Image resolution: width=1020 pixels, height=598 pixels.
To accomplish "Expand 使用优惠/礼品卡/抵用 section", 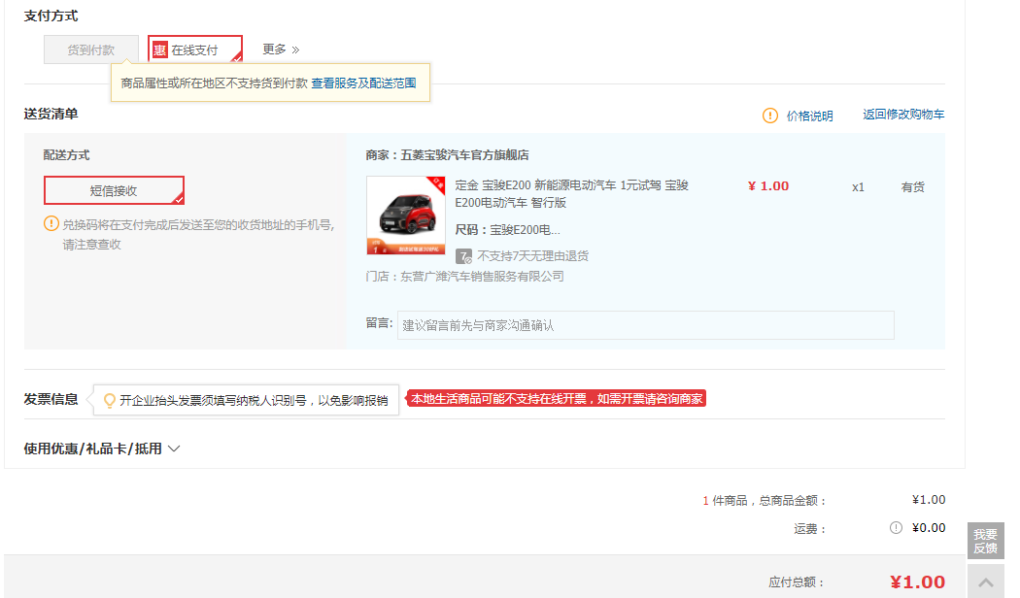I will coord(101,448).
